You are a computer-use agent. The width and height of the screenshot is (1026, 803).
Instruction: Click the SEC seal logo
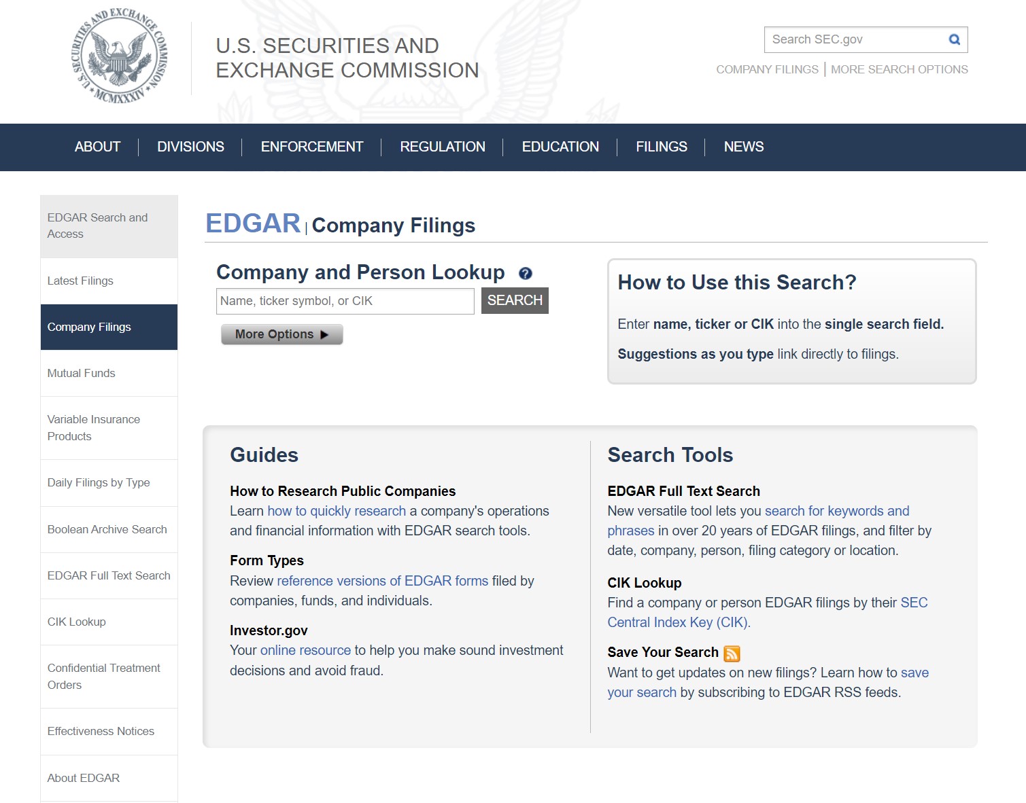120,57
